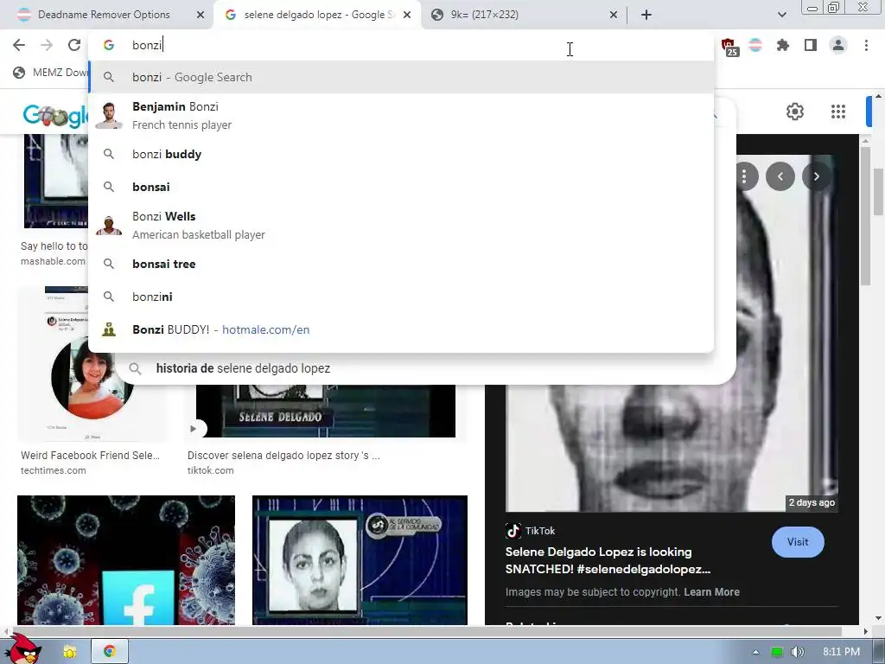
Task: Open the TikTok source label
Action: click(531, 531)
